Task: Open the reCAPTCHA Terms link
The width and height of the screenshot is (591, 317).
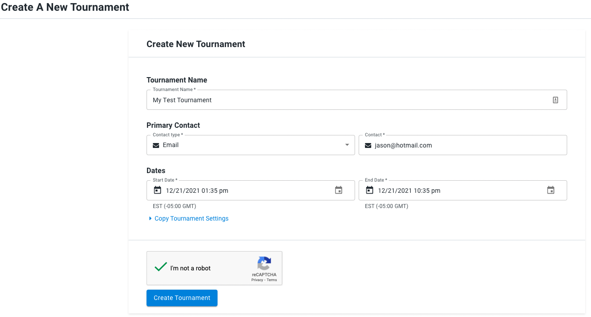Action: pos(271,280)
